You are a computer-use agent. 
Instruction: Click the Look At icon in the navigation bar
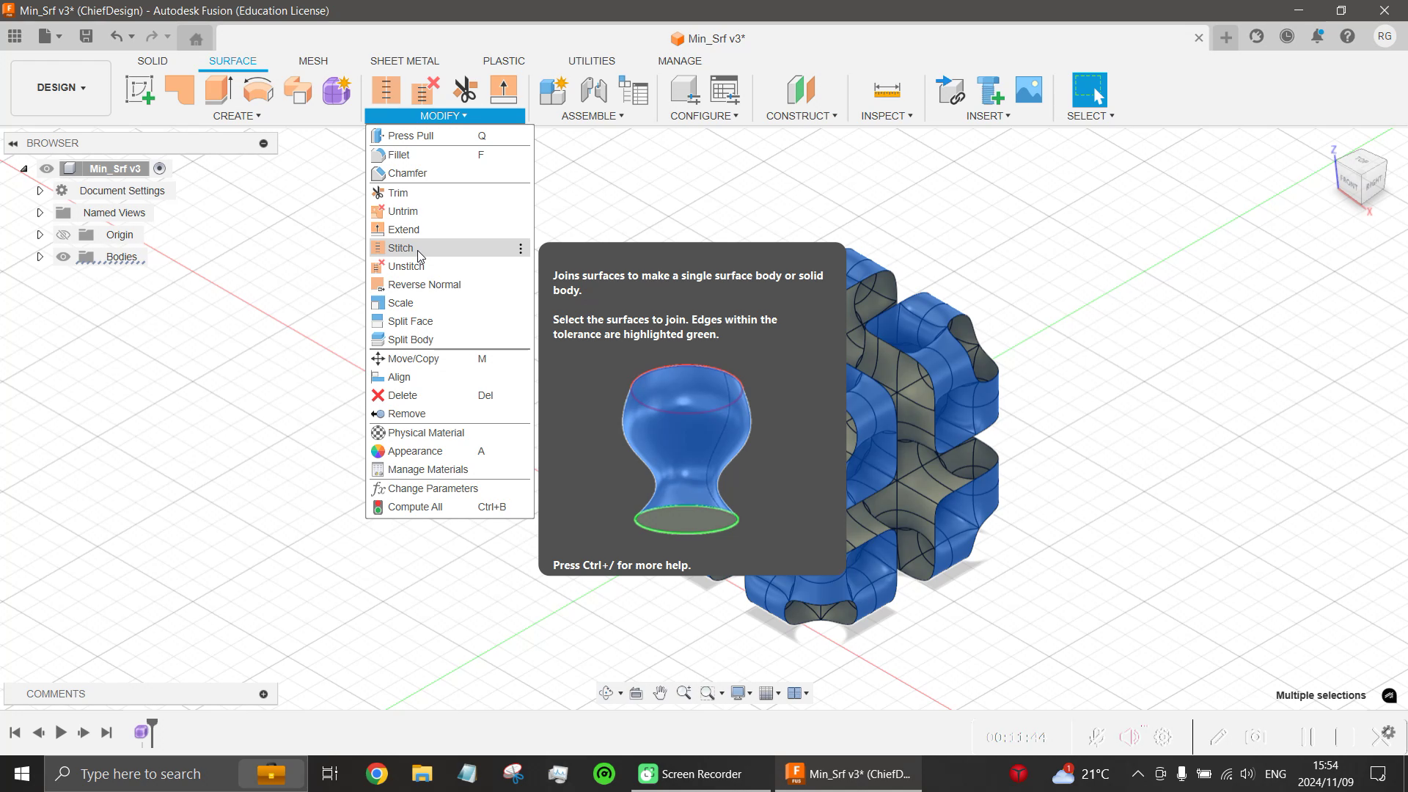tap(636, 693)
